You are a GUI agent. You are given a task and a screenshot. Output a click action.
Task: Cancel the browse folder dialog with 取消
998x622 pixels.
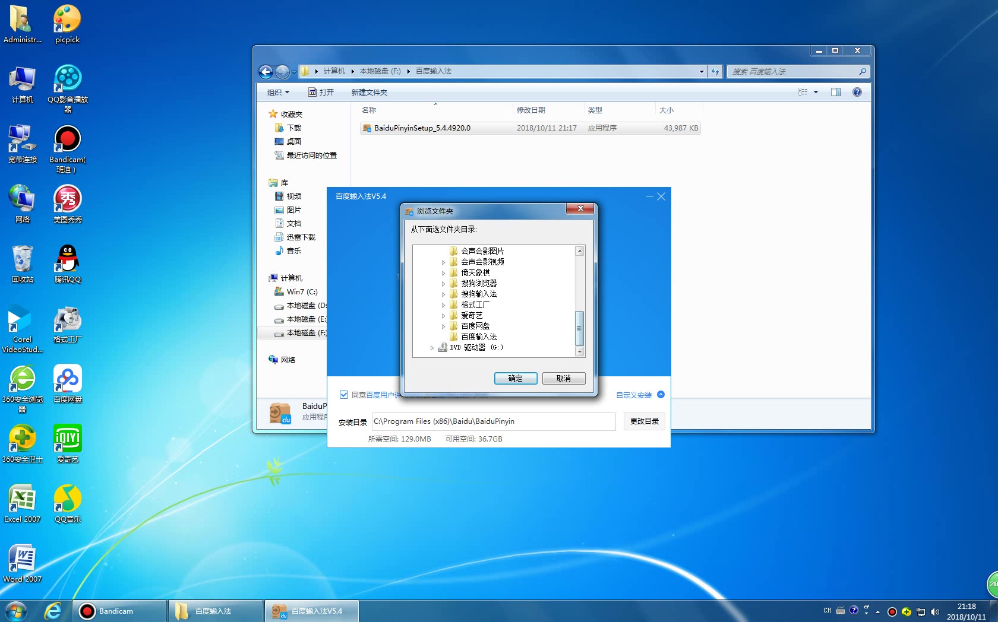564,379
